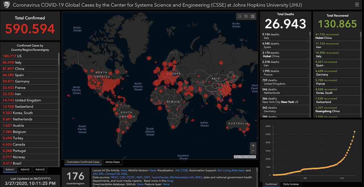This screenshot has height=187, width=364.
Task: Open the WHO data source link
Action: [115, 177]
